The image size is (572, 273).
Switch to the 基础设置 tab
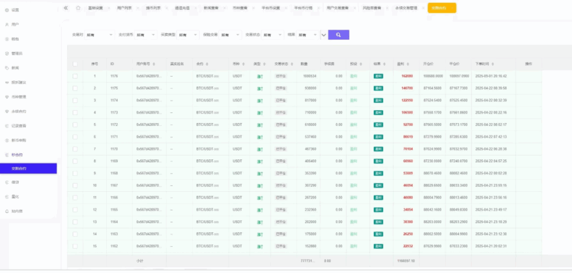pyautogui.click(x=95, y=8)
